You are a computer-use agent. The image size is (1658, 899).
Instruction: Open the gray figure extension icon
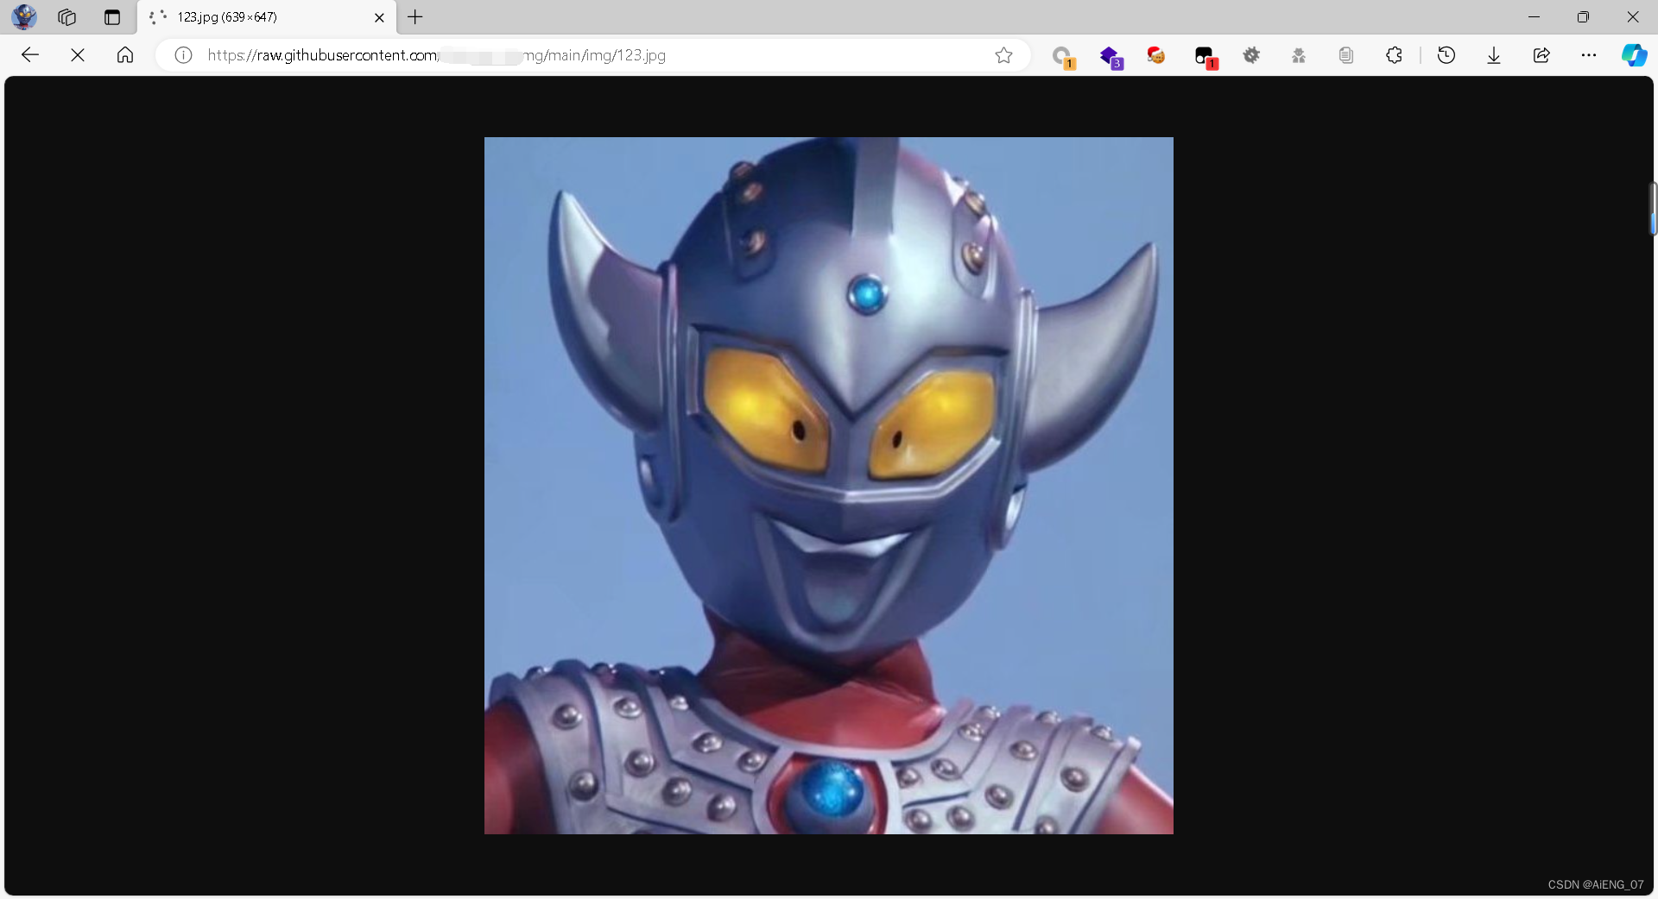[1299, 55]
